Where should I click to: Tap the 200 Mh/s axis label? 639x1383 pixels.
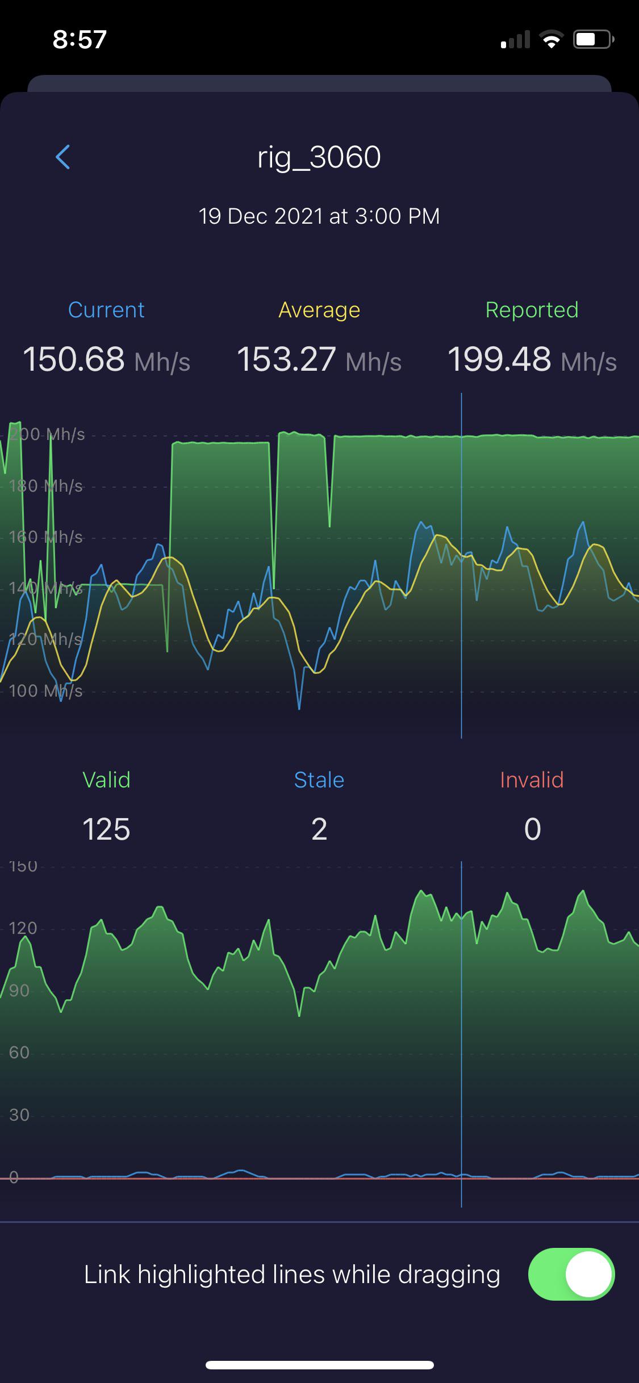click(x=47, y=435)
